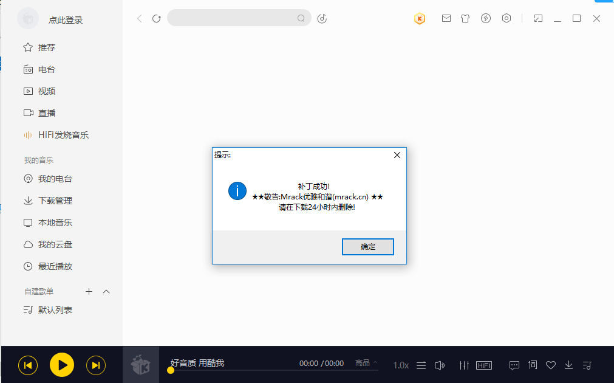Screen dimensions: 614x383
Task: Open the 点此登录 login link
Action: [x=66, y=20]
